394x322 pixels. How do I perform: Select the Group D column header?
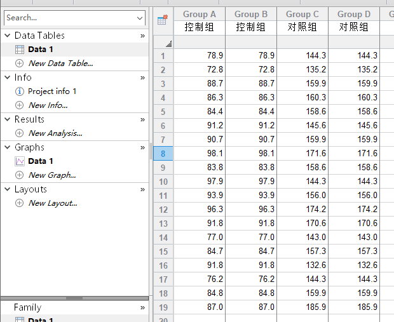click(x=354, y=14)
